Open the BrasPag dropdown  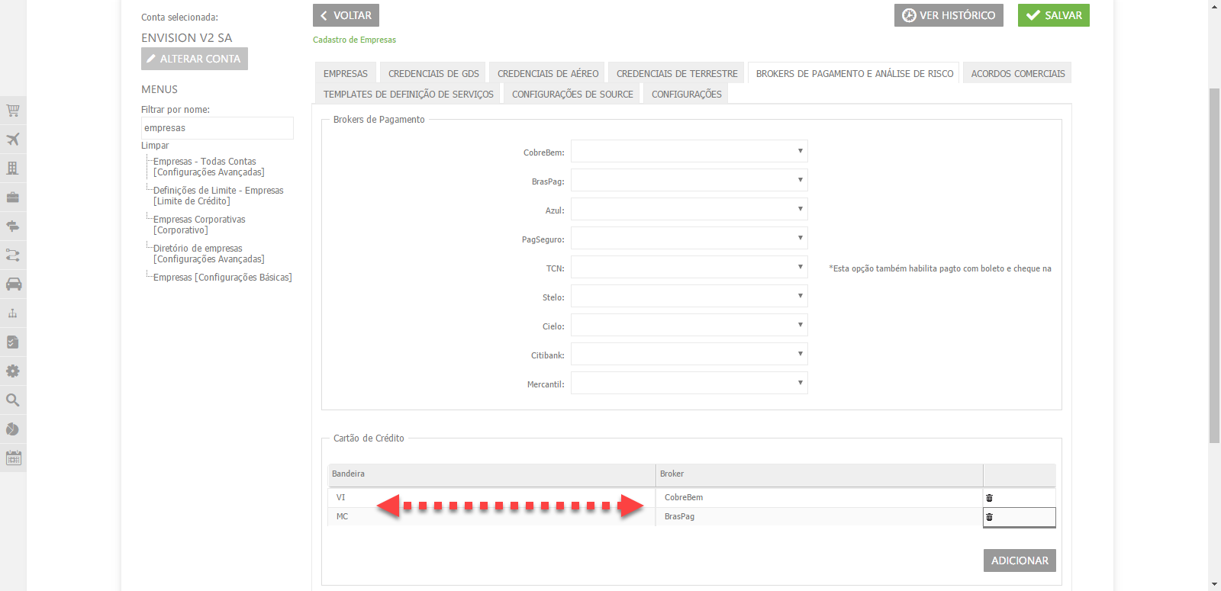click(689, 180)
